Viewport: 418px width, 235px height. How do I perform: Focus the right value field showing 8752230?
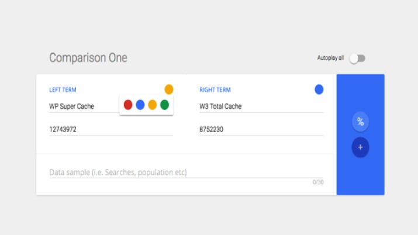(260, 130)
